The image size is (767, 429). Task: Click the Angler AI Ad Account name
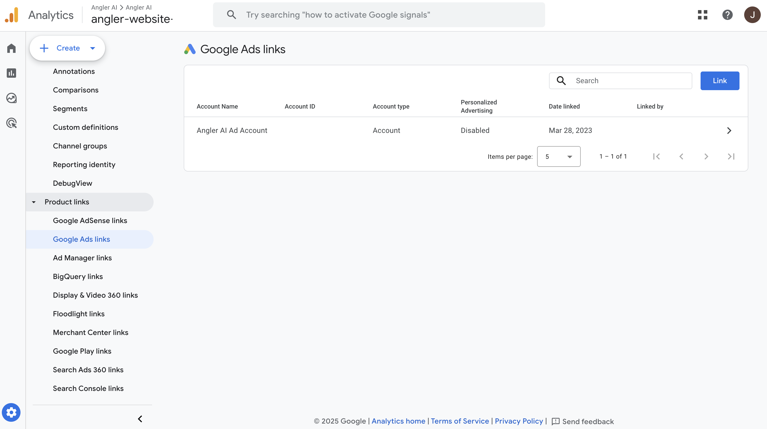click(232, 131)
